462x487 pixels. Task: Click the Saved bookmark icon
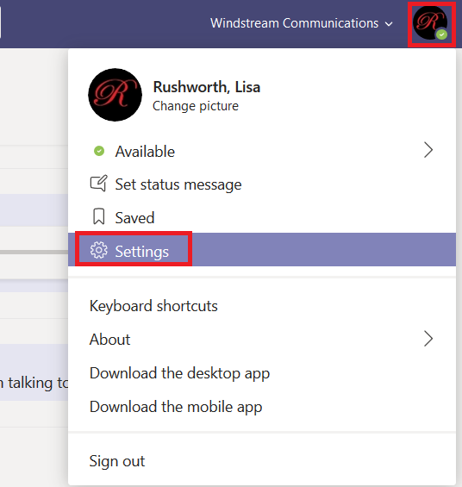[99, 216]
